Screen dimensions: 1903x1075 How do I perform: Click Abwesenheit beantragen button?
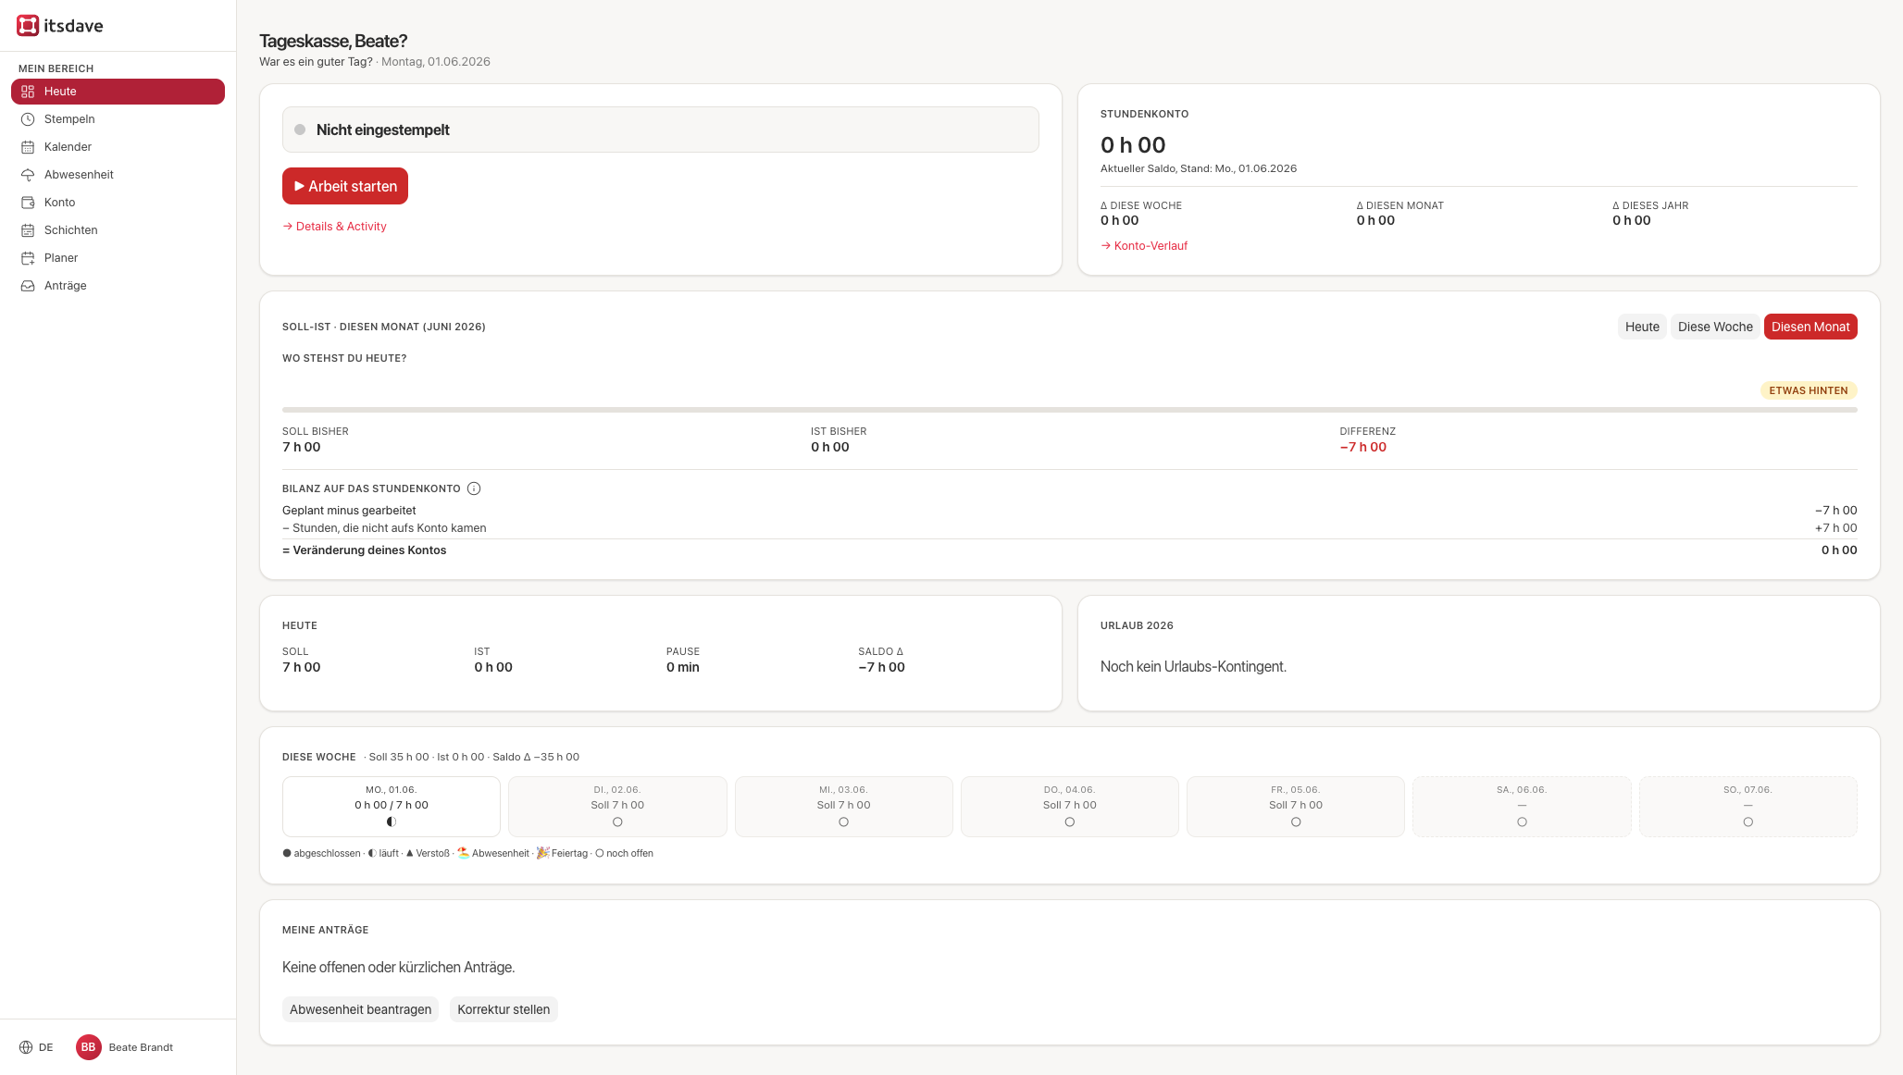pos(360,1009)
